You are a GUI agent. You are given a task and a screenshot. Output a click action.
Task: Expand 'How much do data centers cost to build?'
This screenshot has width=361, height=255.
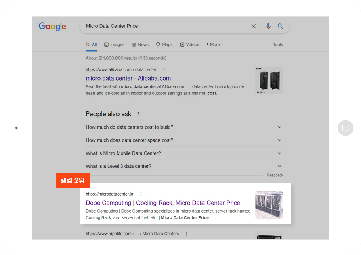(x=185, y=127)
